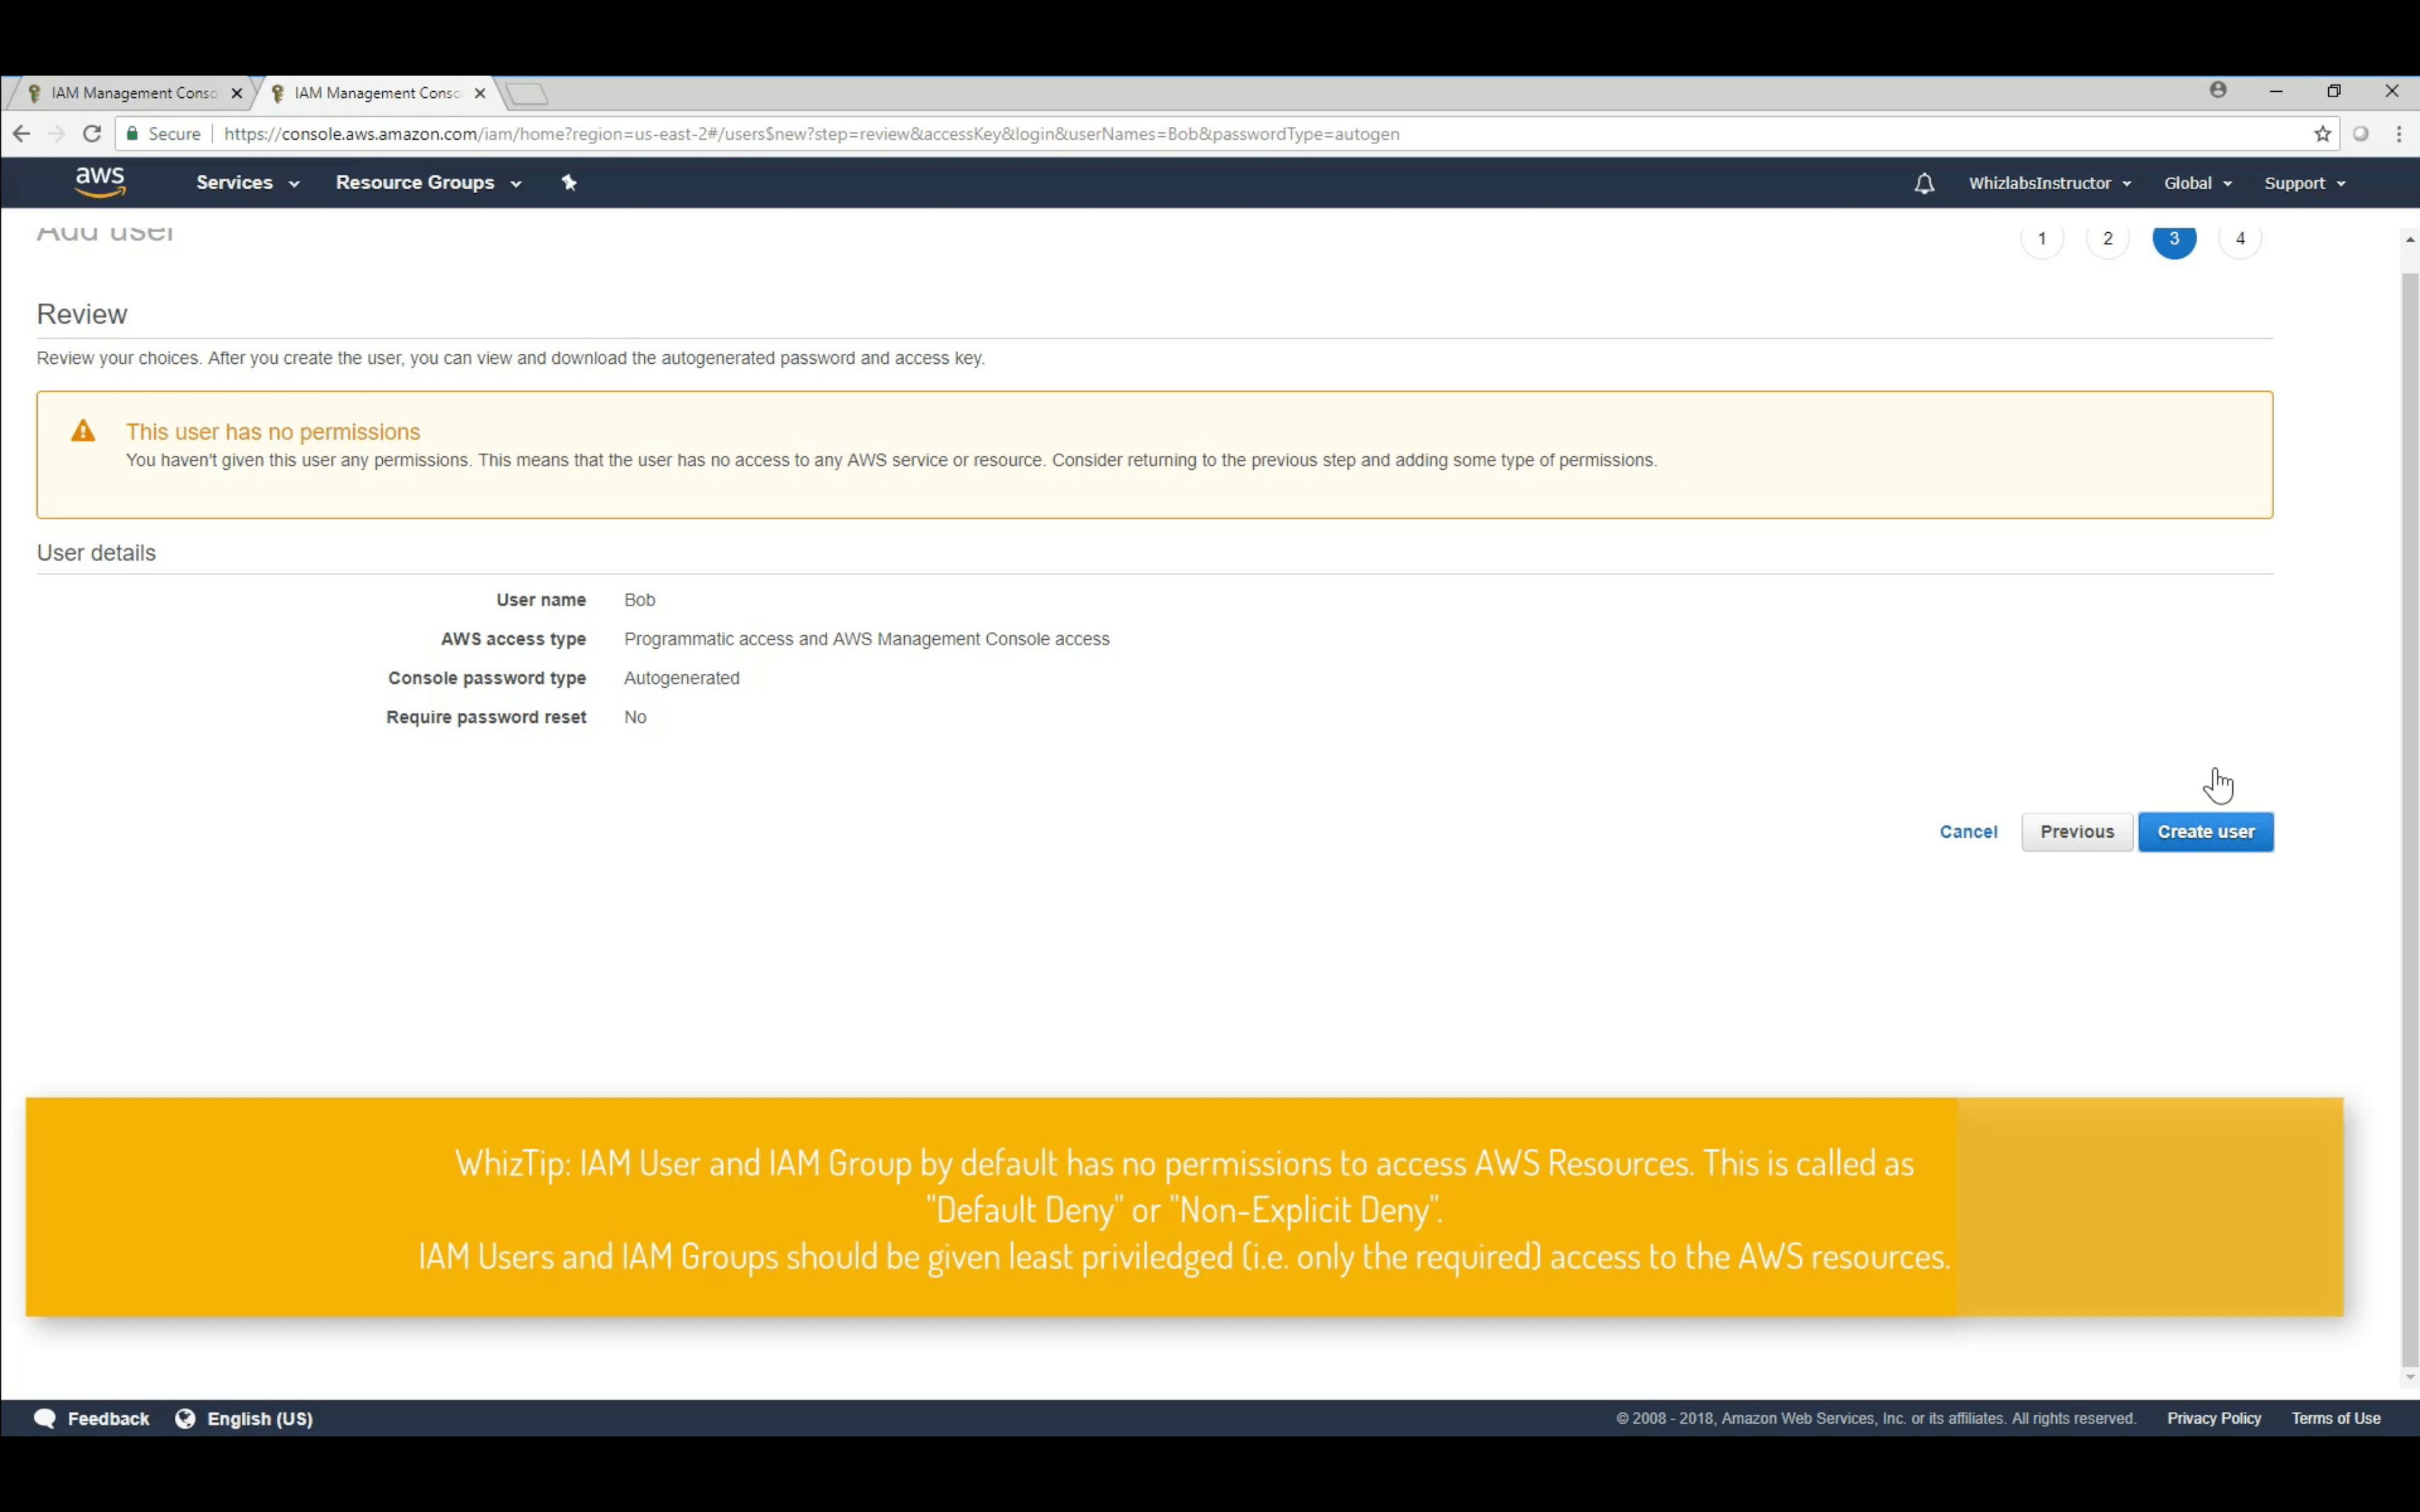Image resolution: width=2420 pixels, height=1512 pixels.
Task: Go back using the browser back arrow
Action: coord(21,133)
